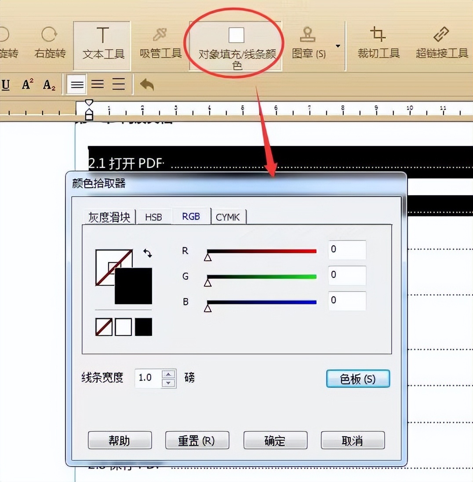This screenshot has width=473, height=482.
Task: Click the undo arrow icon
Action: [147, 84]
